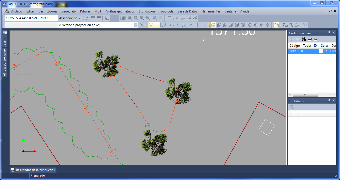Pin the Códigos activos panel
This screenshot has width=340, height=180.
329,33
